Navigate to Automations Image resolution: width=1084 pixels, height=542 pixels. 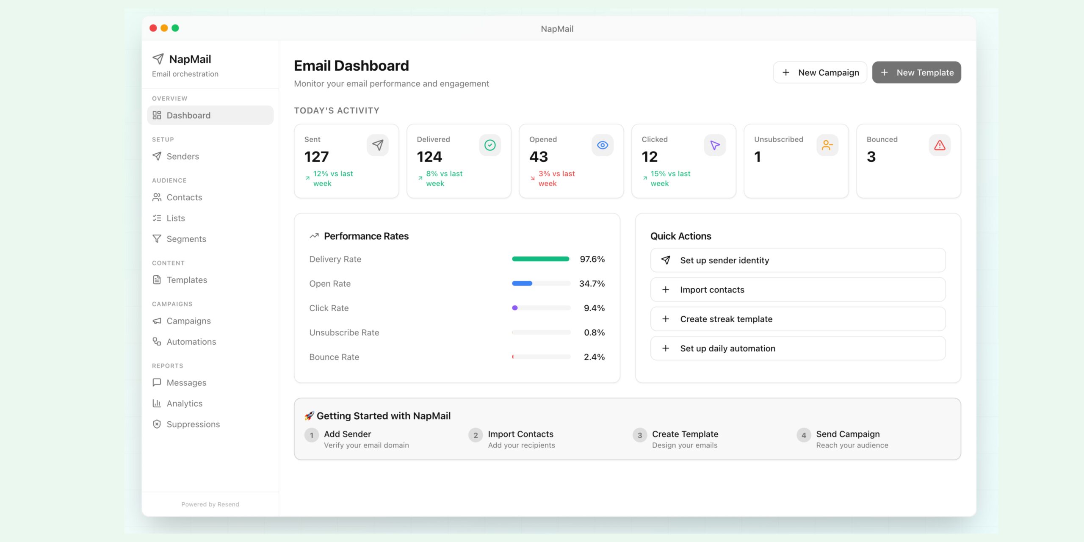click(x=191, y=342)
